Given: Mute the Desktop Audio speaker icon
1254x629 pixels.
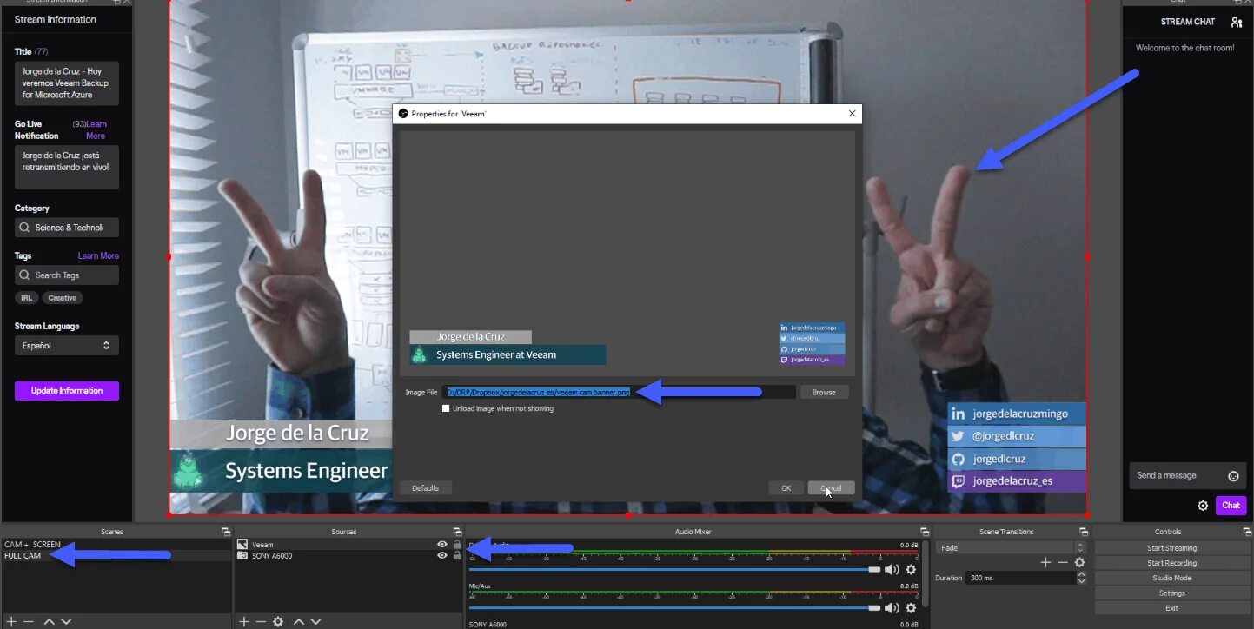Looking at the screenshot, I should [x=892, y=569].
